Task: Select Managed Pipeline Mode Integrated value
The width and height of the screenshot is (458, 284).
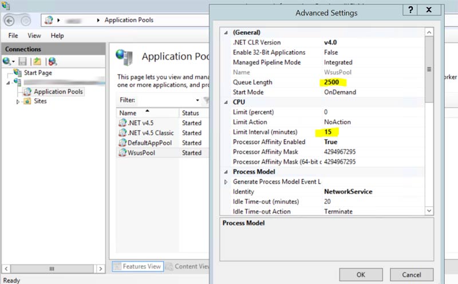Action: click(338, 62)
